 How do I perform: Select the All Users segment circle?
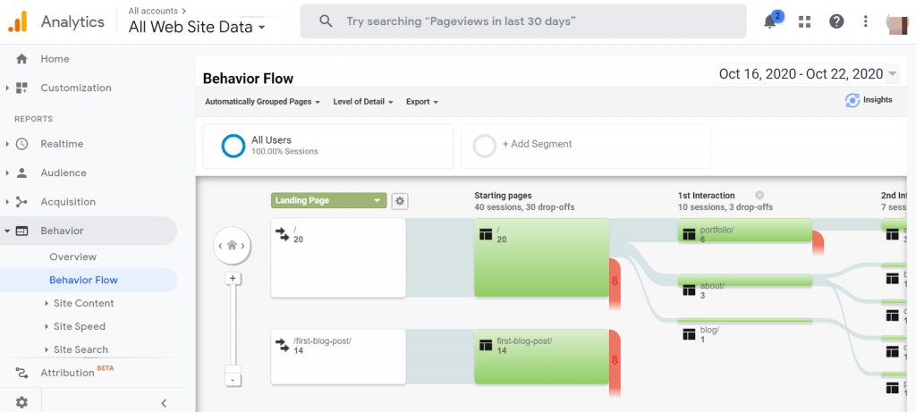(233, 146)
